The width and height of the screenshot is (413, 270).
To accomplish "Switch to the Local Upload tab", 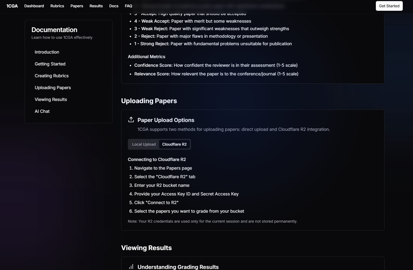I will [144, 144].
